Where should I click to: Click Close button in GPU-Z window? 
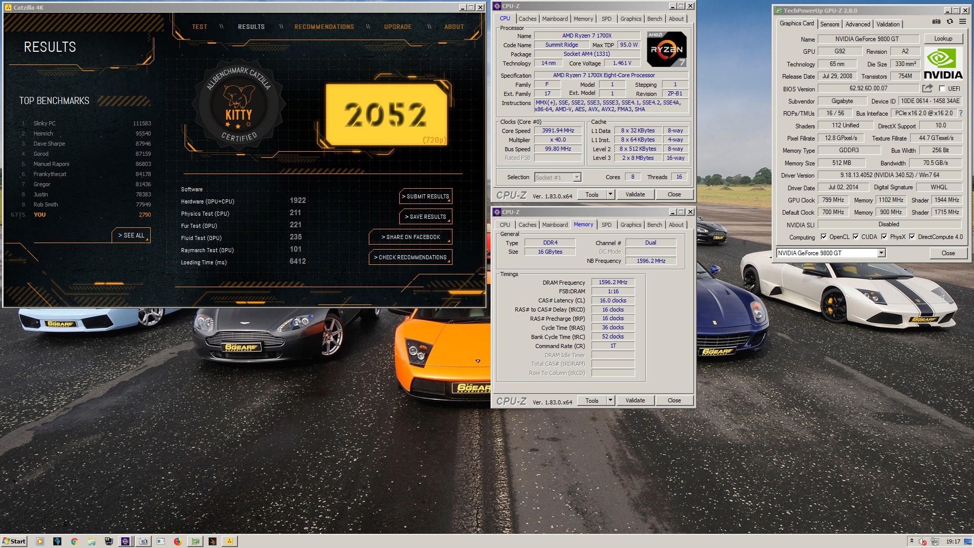click(x=948, y=253)
